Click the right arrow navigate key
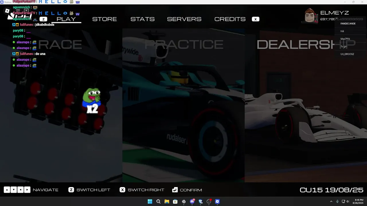This screenshot has width=367, height=206. pyautogui.click(x=27, y=190)
